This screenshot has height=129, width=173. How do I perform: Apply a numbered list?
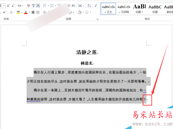tap(52, 6)
